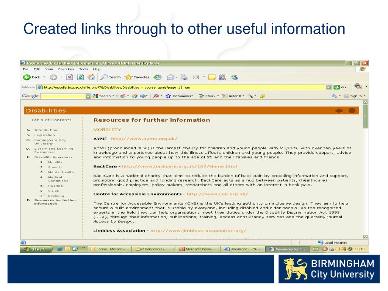
Task: Click the scrollbar down arrow
Action: (x=366, y=237)
